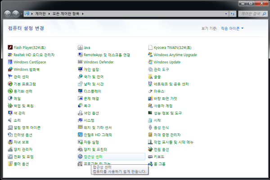
Task: Open Windows 방화벽 firewall icon
Action: coord(10,69)
